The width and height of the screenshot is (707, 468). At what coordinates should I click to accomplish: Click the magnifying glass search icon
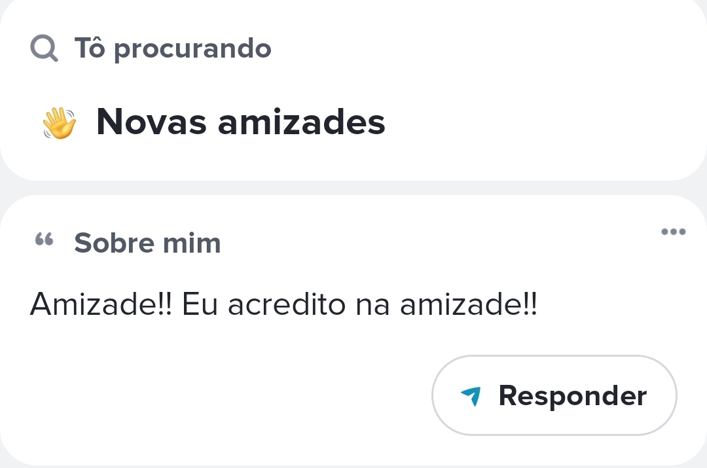(x=44, y=48)
